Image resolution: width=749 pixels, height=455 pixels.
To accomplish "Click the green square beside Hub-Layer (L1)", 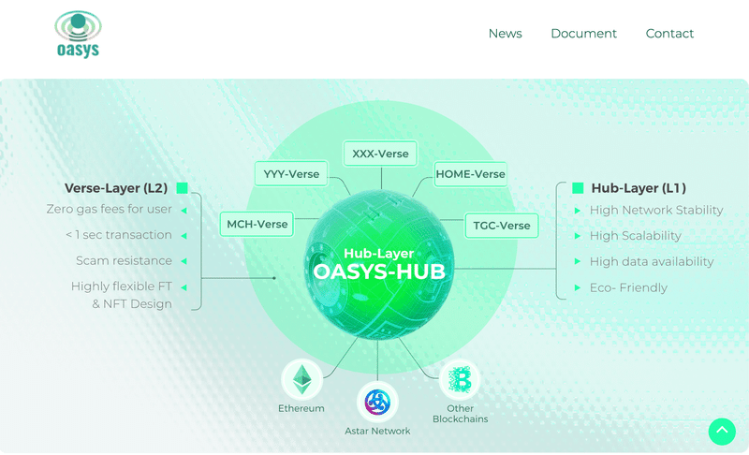I will pos(578,187).
